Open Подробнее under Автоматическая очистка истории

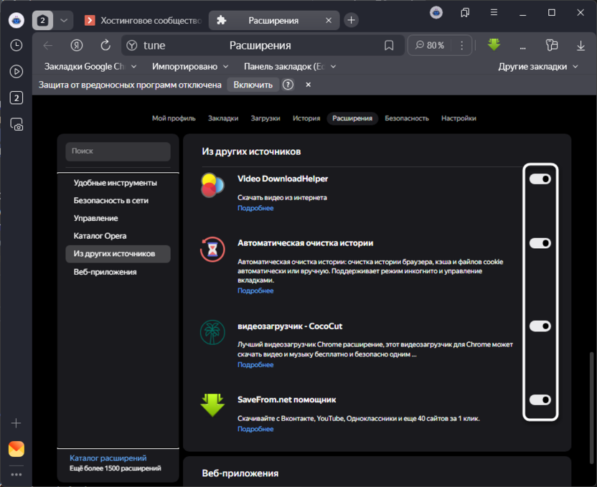[x=255, y=290]
